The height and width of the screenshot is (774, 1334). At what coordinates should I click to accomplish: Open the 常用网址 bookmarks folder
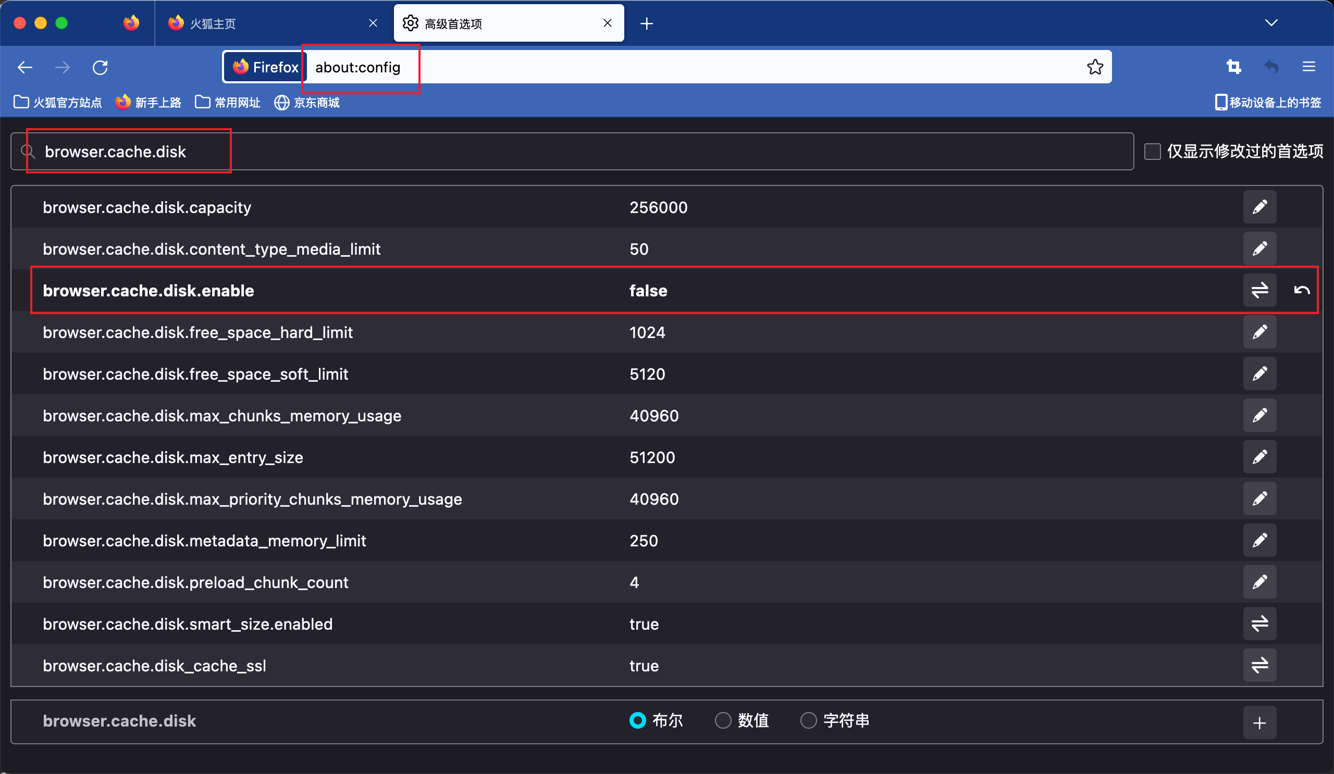point(228,102)
